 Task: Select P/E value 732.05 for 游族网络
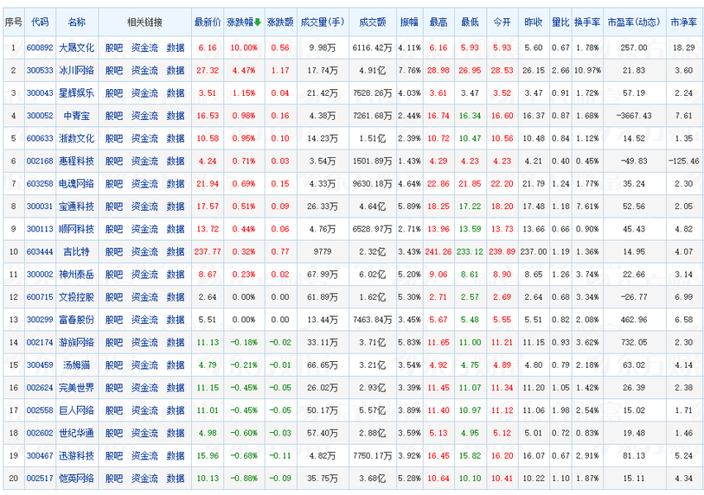tap(634, 343)
